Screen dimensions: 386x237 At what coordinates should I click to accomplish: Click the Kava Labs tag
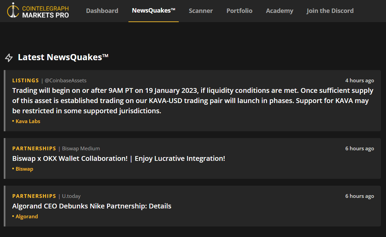(x=28, y=121)
